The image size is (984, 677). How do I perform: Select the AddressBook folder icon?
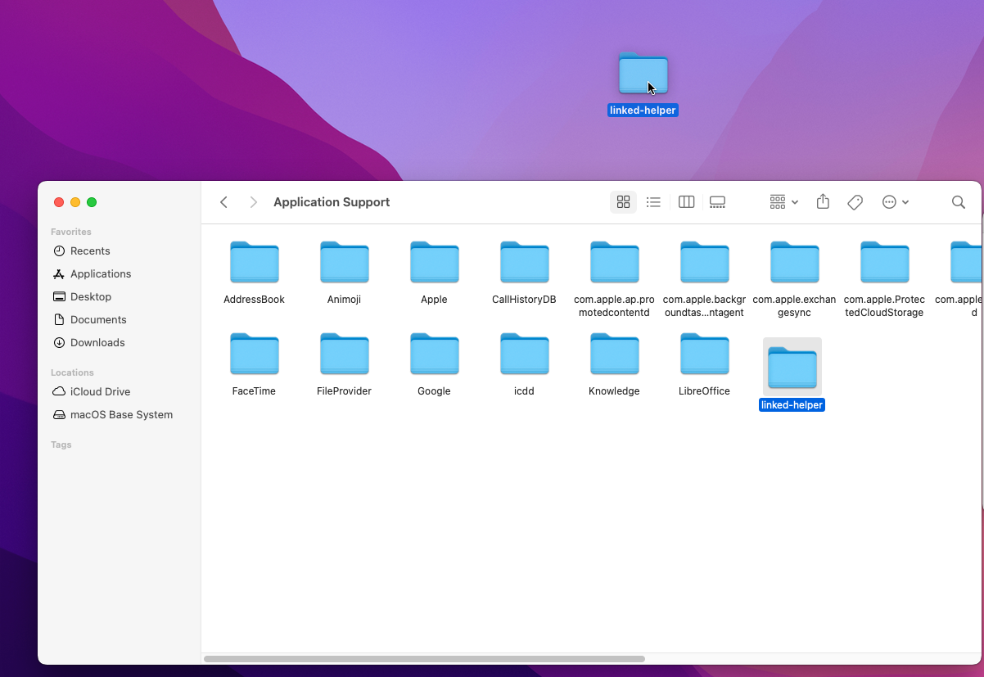(x=255, y=262)
